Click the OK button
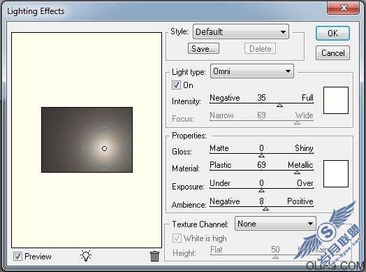Screen dimensions: 366x272 tap(332, 34)
